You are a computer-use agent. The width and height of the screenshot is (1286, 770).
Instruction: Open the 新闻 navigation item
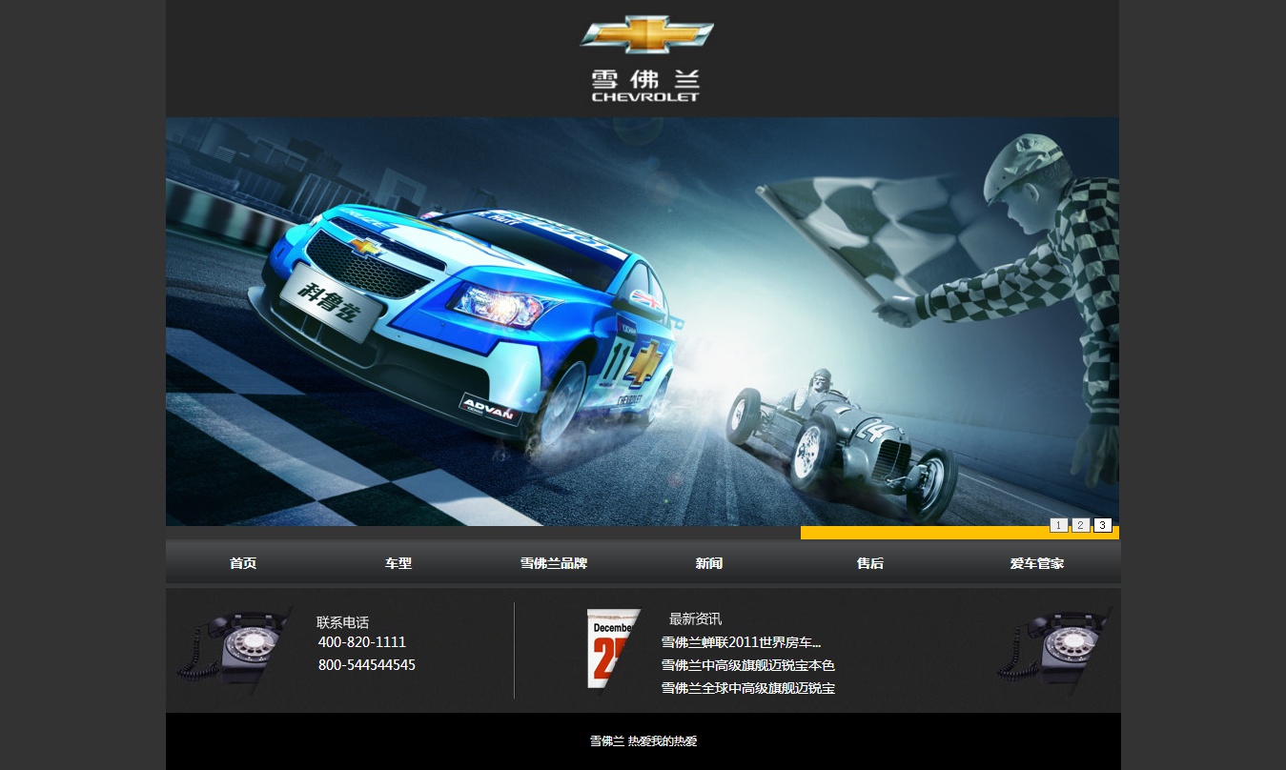[x=709, y=563]
